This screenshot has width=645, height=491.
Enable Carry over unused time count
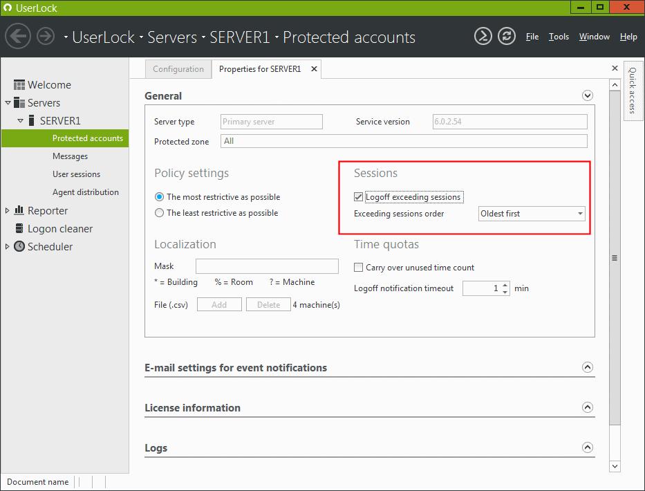pyautogui.click(x=358, y=268)
